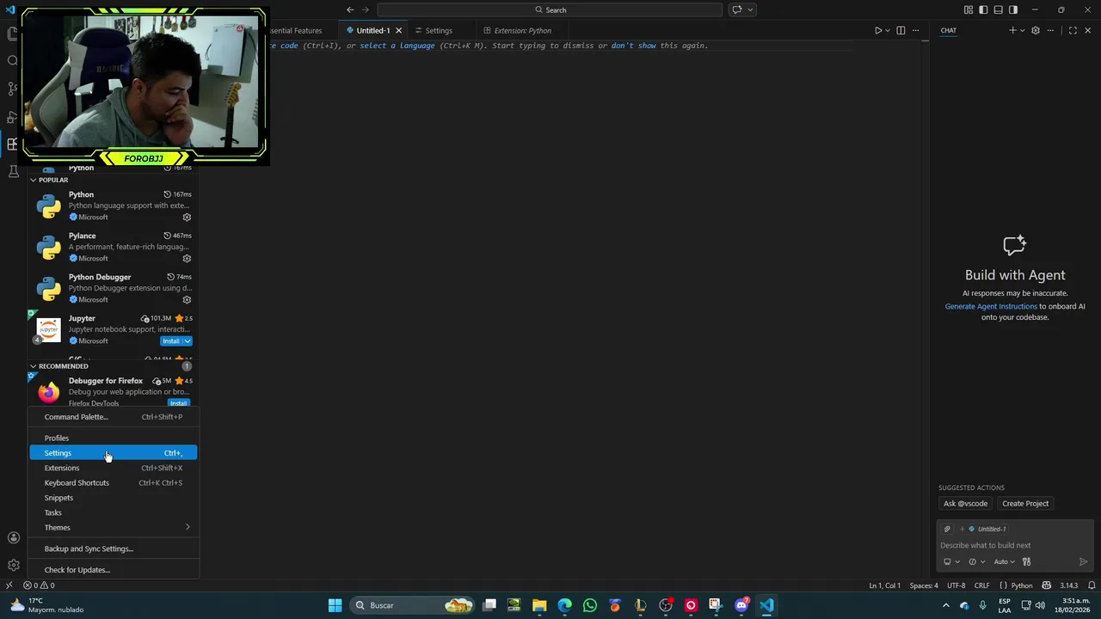
Task: Run Python file play button
Action: 878,31
